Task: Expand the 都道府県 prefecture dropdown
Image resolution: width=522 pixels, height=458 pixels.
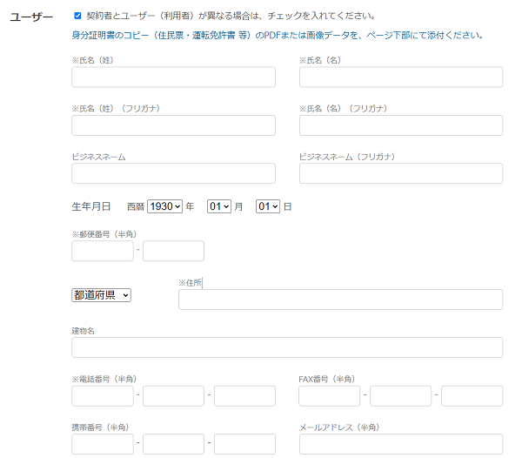Action: pyautogui.click(x=101, y=295)
